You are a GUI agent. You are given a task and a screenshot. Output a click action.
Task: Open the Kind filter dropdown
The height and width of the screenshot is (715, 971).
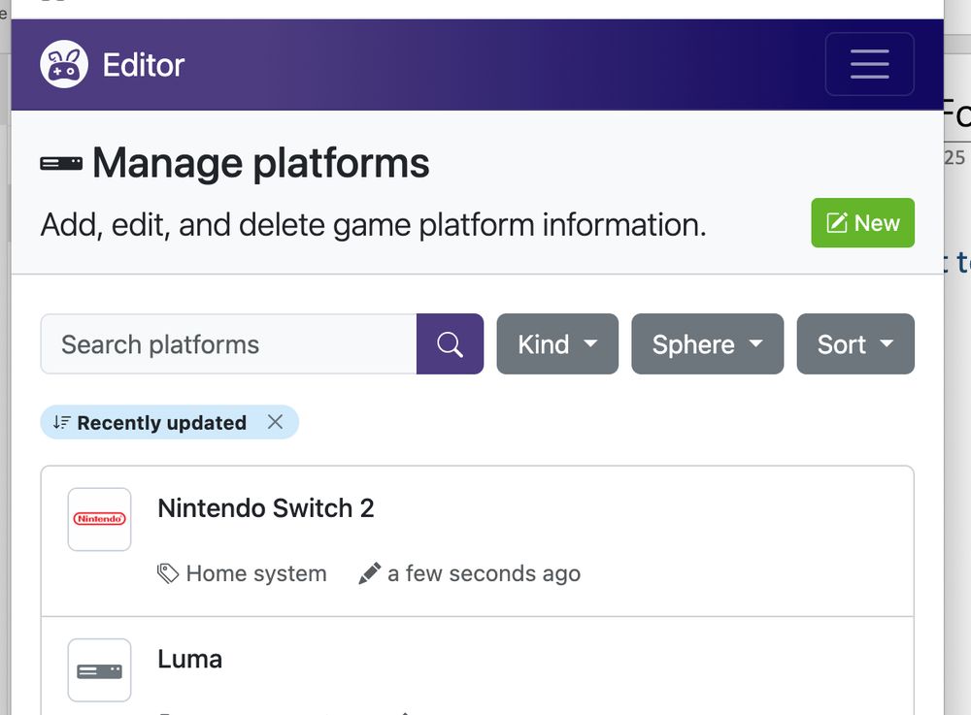click(x=556, y=343)
